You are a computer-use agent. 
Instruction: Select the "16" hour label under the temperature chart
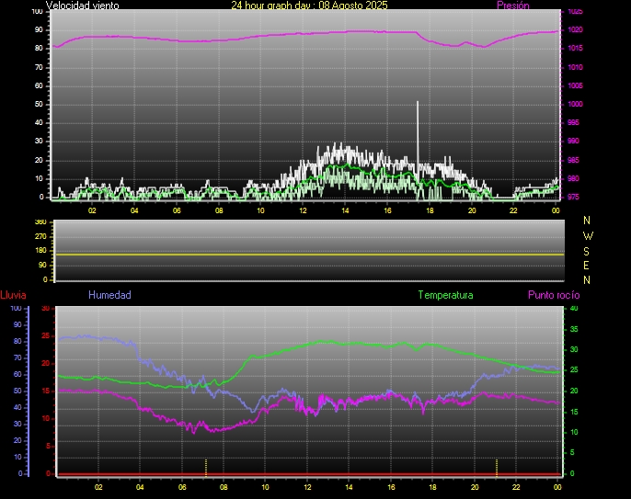(391, 487)
